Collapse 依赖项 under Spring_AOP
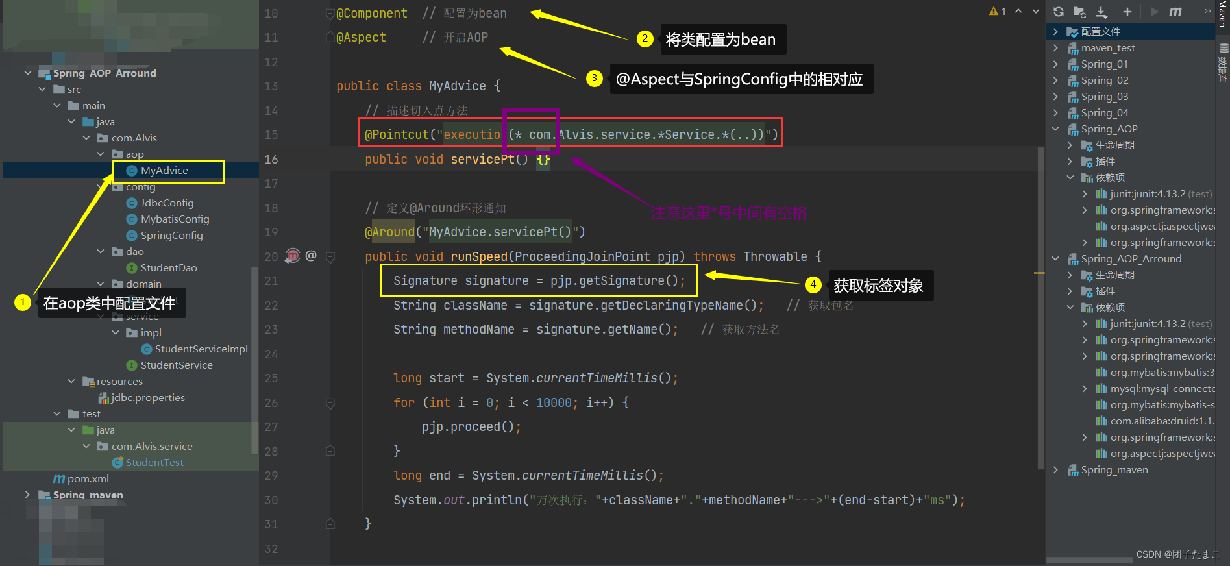The image size is (1230, 566). click(x=1070, y=177)
